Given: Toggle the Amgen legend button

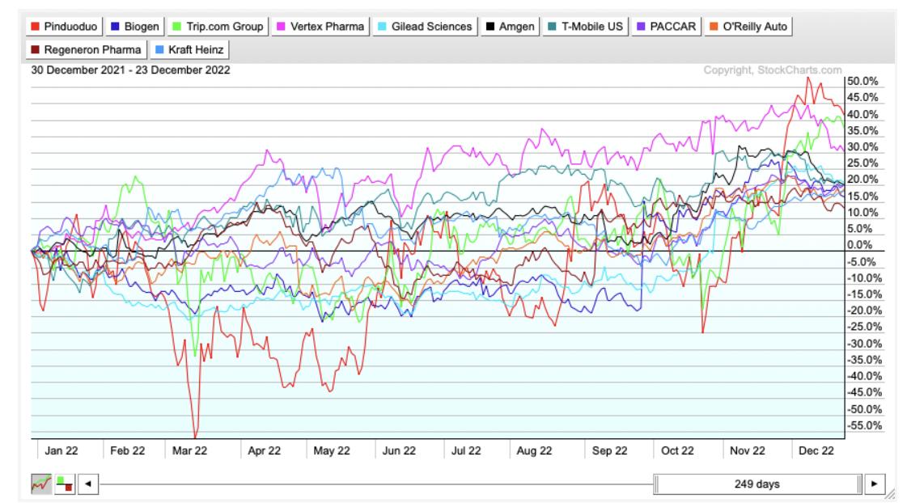Looking at the screenshot, I should [511, 27].
